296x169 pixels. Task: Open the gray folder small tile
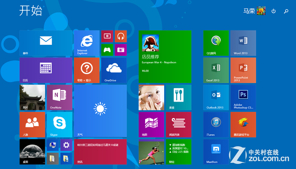point(53,158)
